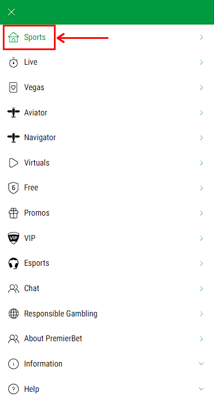Select the Live stopwatch icon
The width and height of the screenshot is (214, 402).
pos(13,62)
